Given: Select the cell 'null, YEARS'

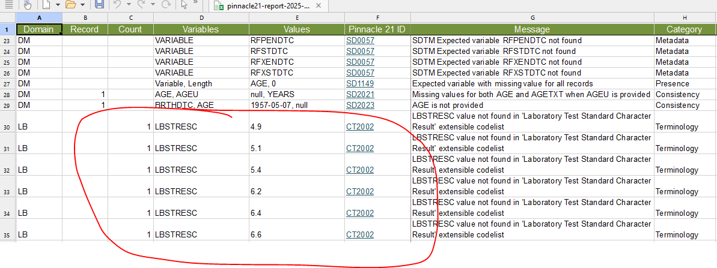Looking at the screenshot, I should [296, 95].
